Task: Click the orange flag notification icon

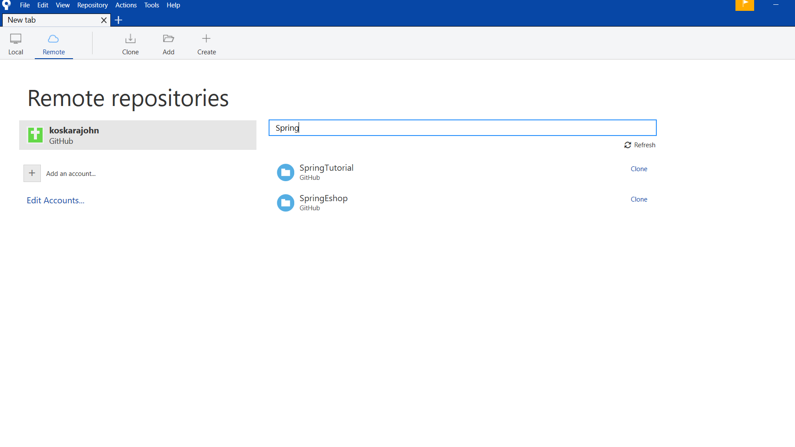Action: point(745,5)
